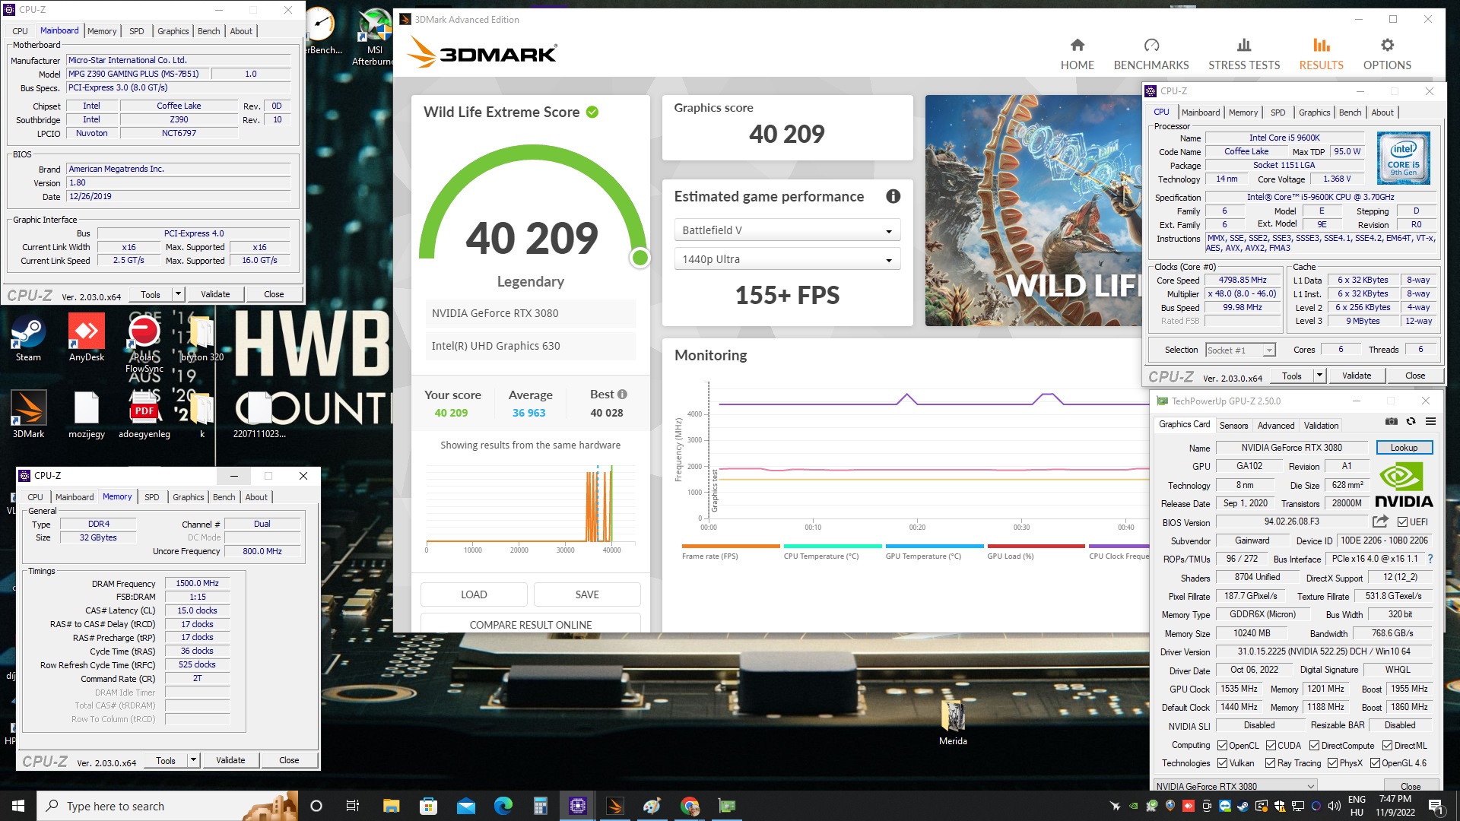Open the 3DMark desktop shortcut
This screenshot has width=1460, height=821.
point(28,414)
